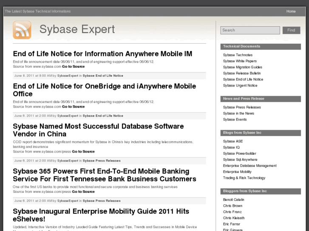Open blogger Chris Brown link

233,206
